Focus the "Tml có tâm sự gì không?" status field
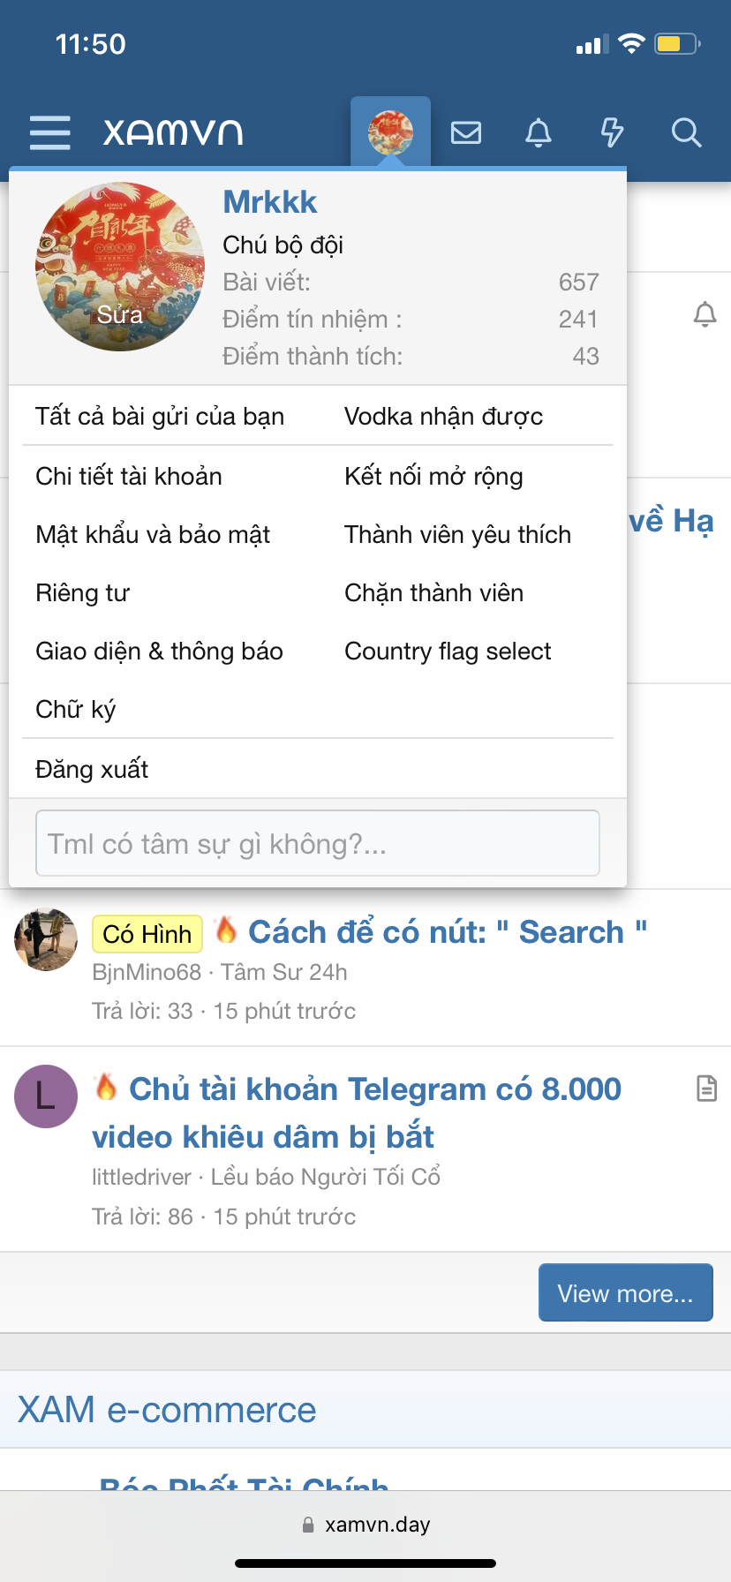This screenshot has height=1582, width=731. point(318,843)
